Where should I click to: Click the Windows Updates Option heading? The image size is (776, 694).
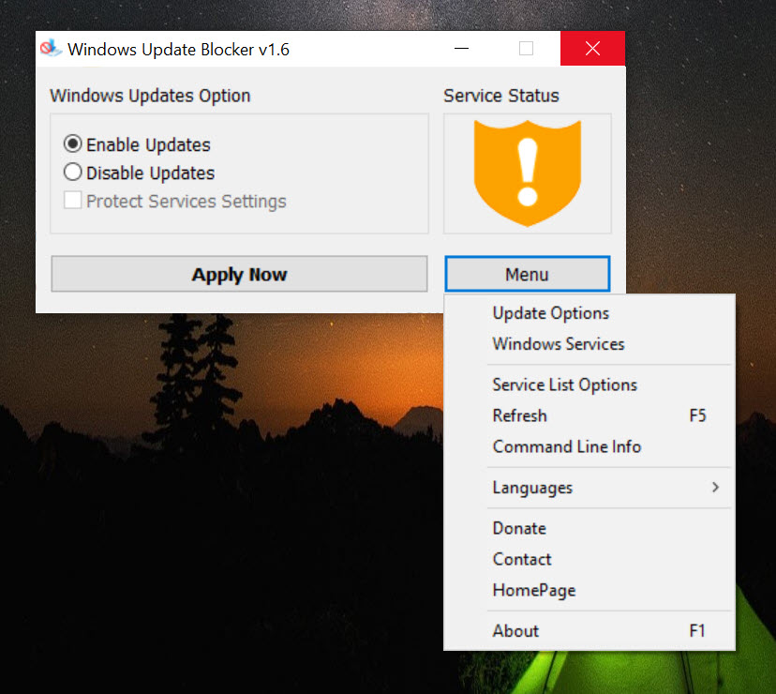coord(150,96)
